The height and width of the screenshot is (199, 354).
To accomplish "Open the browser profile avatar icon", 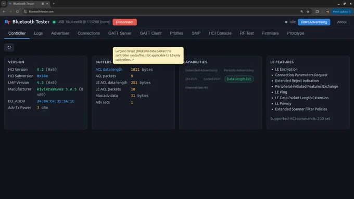I will pyautogui.click(x=327, y=11).
